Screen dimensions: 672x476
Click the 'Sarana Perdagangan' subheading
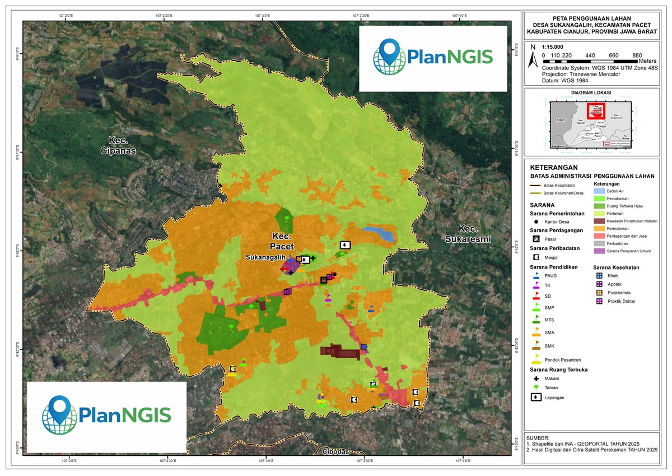point(557,230)
